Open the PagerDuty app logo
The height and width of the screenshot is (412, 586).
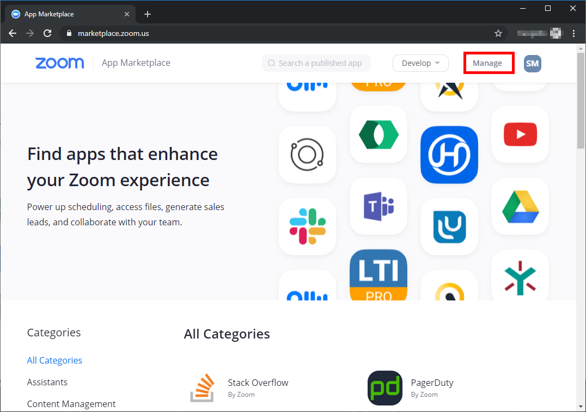pyautogui.click(x=385, y=388)
